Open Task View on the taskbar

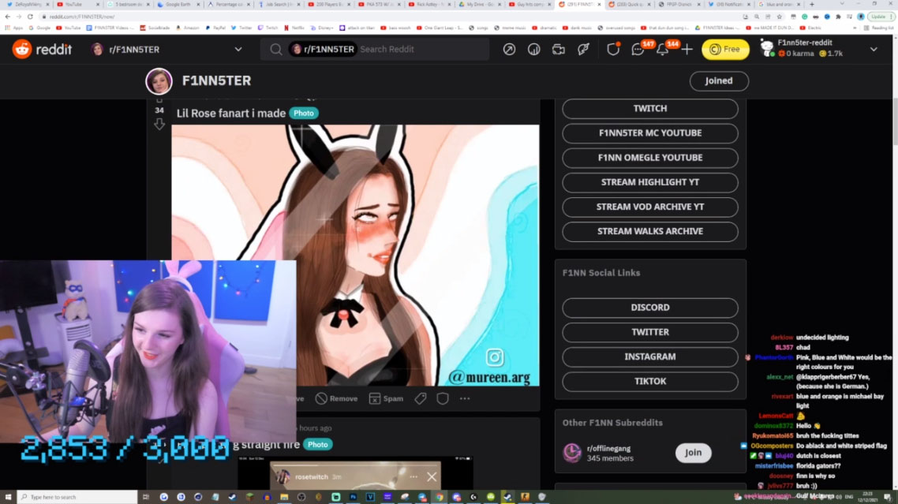pyautogui.click(x=146, y=497)
